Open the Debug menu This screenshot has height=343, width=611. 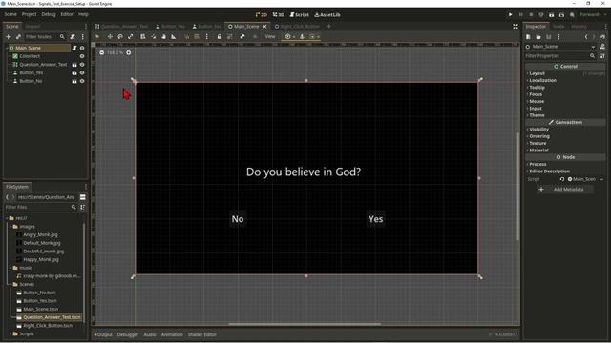tap(49, 14)
